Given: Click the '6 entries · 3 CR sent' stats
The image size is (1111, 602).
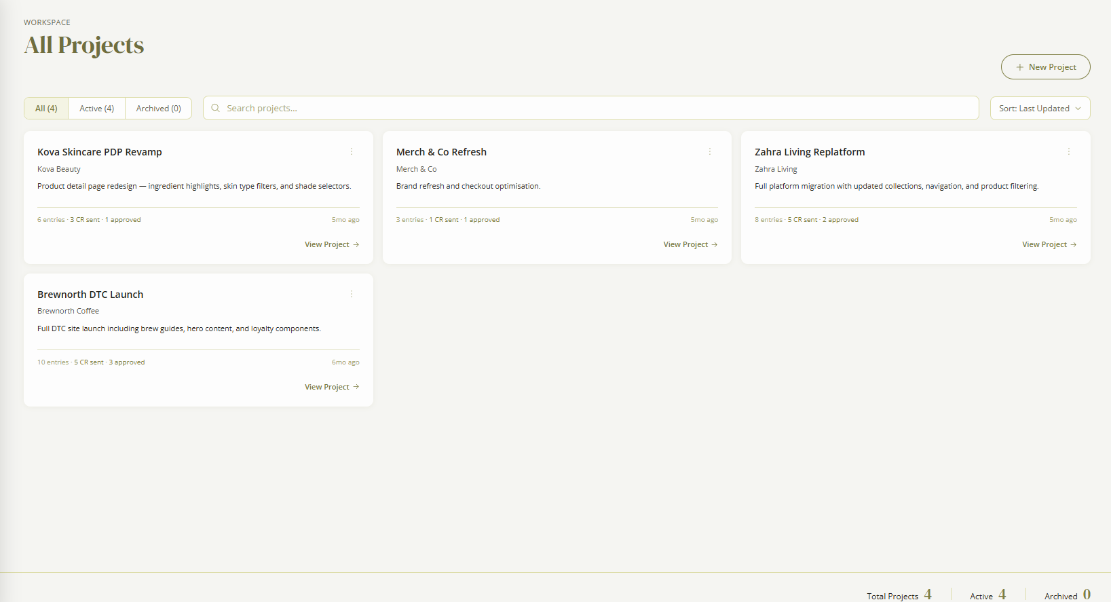Looking at the screenshot, I should pos(69,220).
